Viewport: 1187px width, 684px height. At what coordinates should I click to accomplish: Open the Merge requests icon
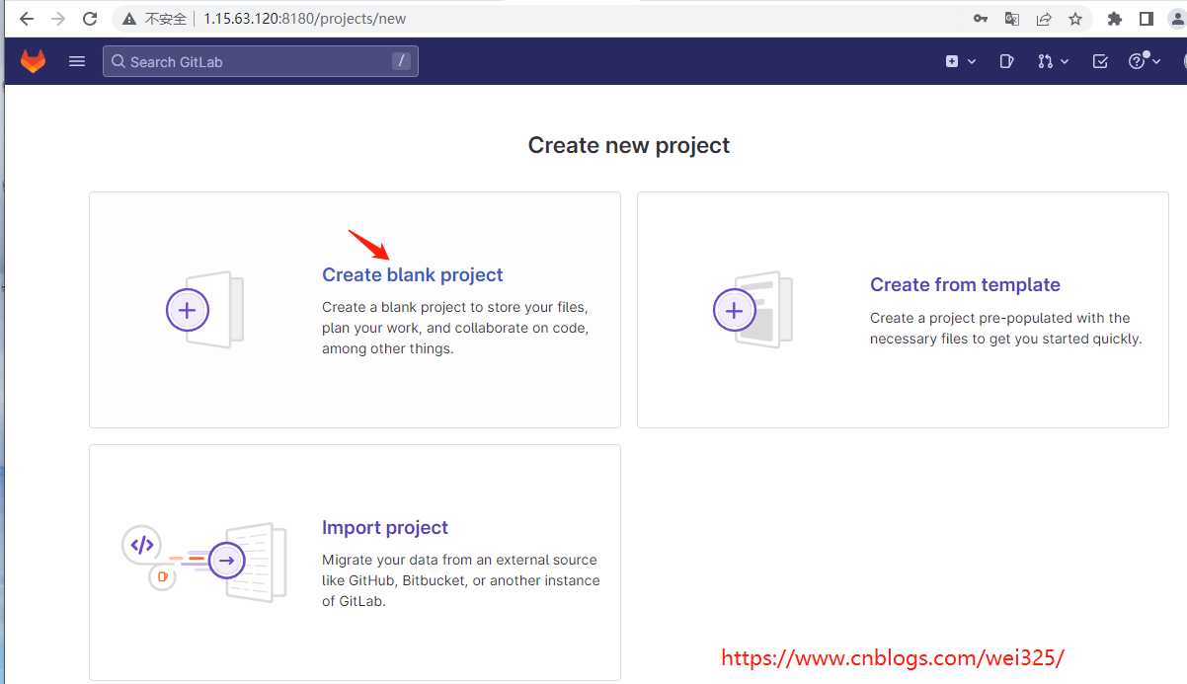click(1045, 61)
